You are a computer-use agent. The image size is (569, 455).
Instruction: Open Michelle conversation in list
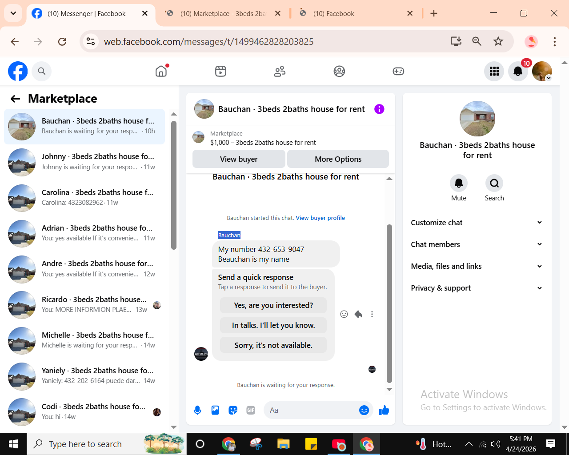click(84, 341)
